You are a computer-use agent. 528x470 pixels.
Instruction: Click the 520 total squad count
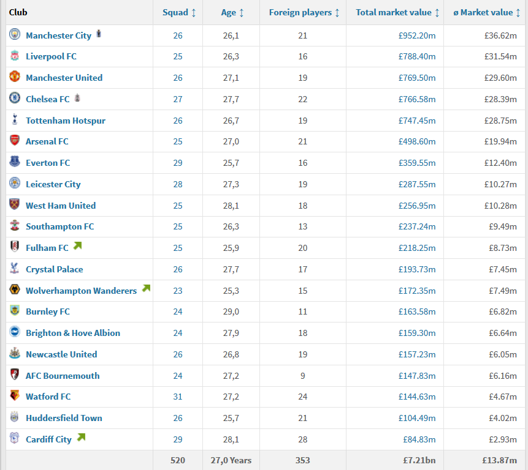click(178, 460)
